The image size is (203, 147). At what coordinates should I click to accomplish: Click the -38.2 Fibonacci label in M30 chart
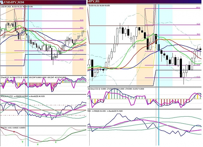(81, 50)
